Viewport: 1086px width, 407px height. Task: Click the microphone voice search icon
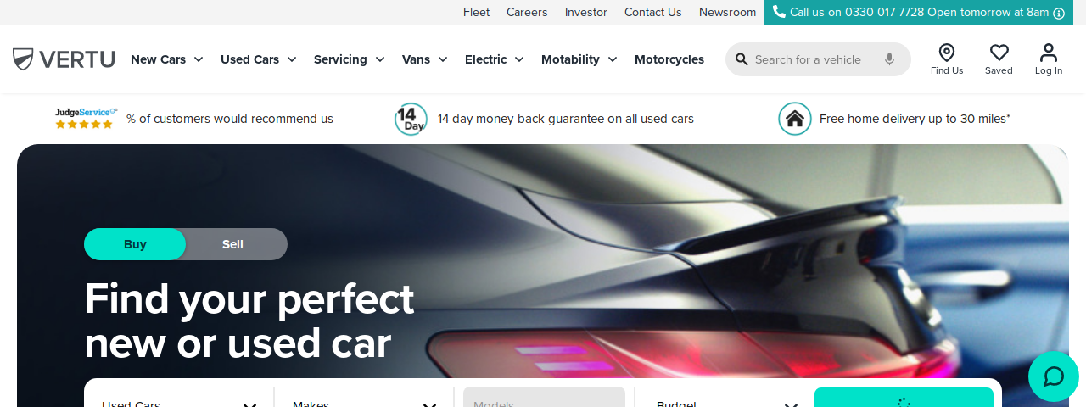889,59
